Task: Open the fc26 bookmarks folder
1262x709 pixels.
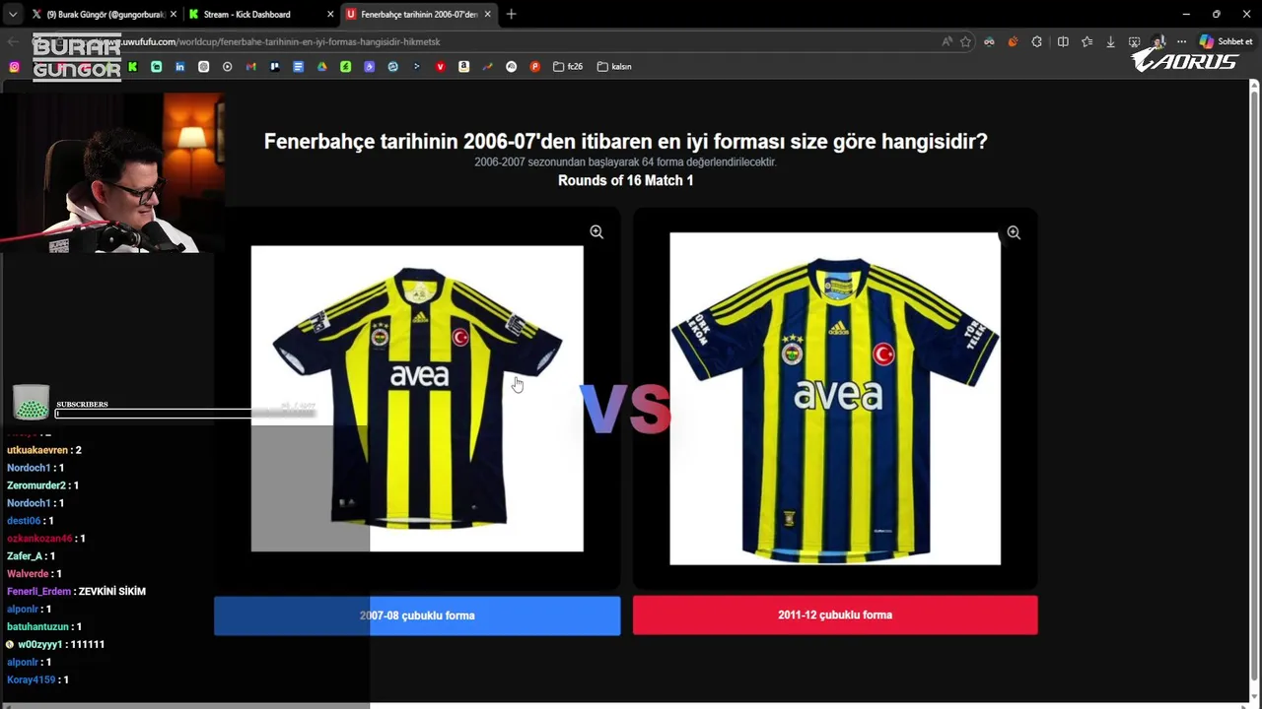Action: click(568, 67)
